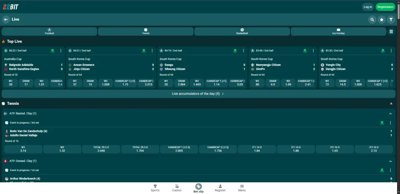The image size is (400, 194).
Task: Select Handicap 1 (+1) odds 1.14
Action: (217, 83)
